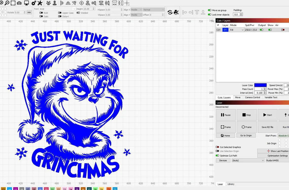Toggle the Output switch for layer C01
The image size is (289, 190).
(x=261, y=30)
